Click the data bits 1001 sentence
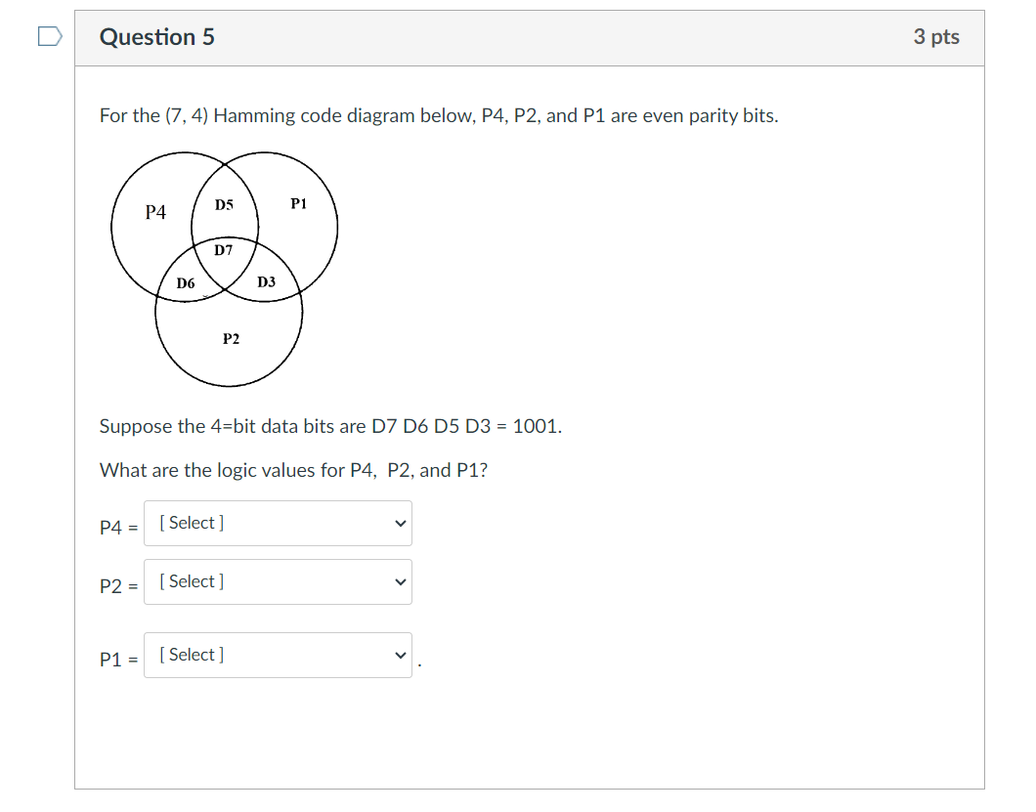Screen dimensions: 1036x812 click(330, 426)
